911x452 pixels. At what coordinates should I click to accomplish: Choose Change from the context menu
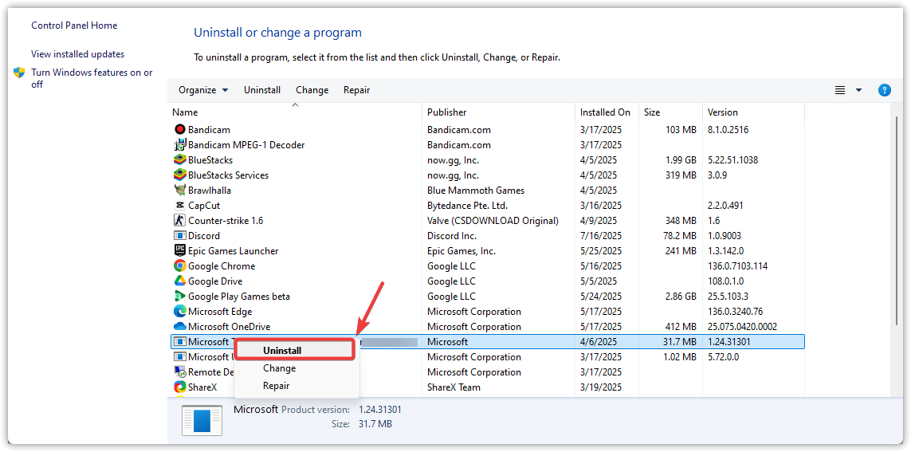(279, 368)
